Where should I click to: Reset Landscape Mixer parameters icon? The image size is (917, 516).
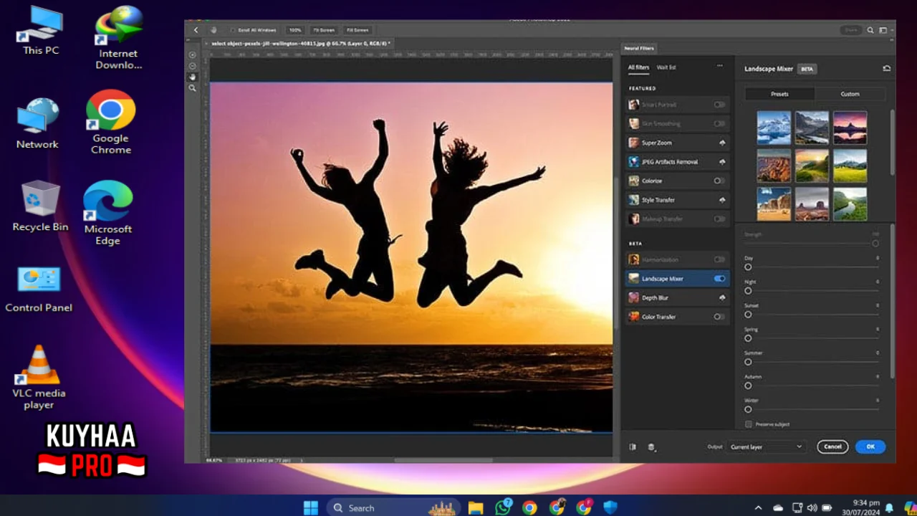pyautogui.click(x=886, y=69)
